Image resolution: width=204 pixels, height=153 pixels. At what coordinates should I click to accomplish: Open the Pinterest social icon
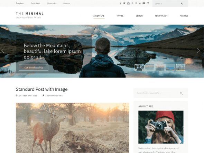[136, 3]
